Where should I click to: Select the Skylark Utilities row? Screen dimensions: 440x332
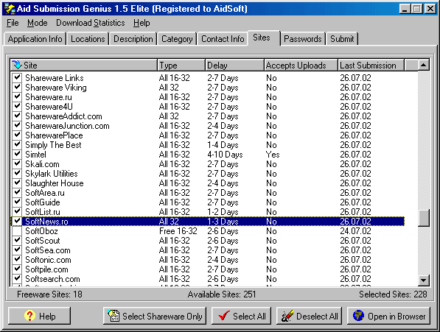click(207, 174)
